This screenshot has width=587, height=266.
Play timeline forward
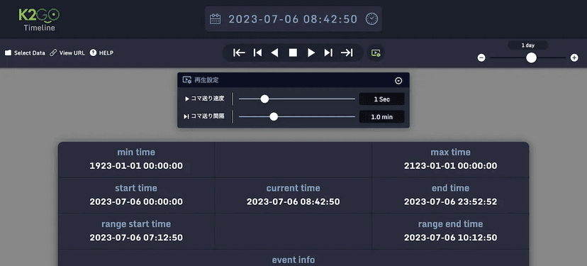point(311,52)
